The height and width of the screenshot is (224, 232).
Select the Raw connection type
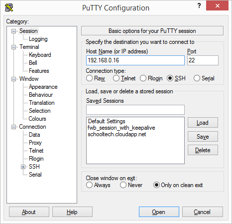[x=89, y=78]
